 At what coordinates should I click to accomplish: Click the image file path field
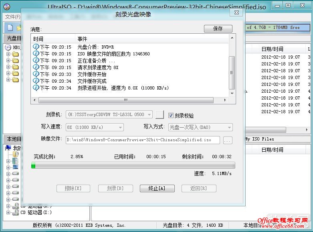(143, 140)
